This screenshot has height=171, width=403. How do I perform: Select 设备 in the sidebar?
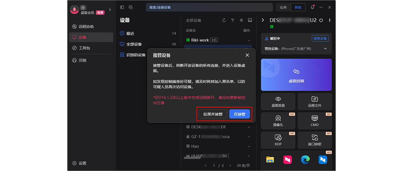pos(91,37)
